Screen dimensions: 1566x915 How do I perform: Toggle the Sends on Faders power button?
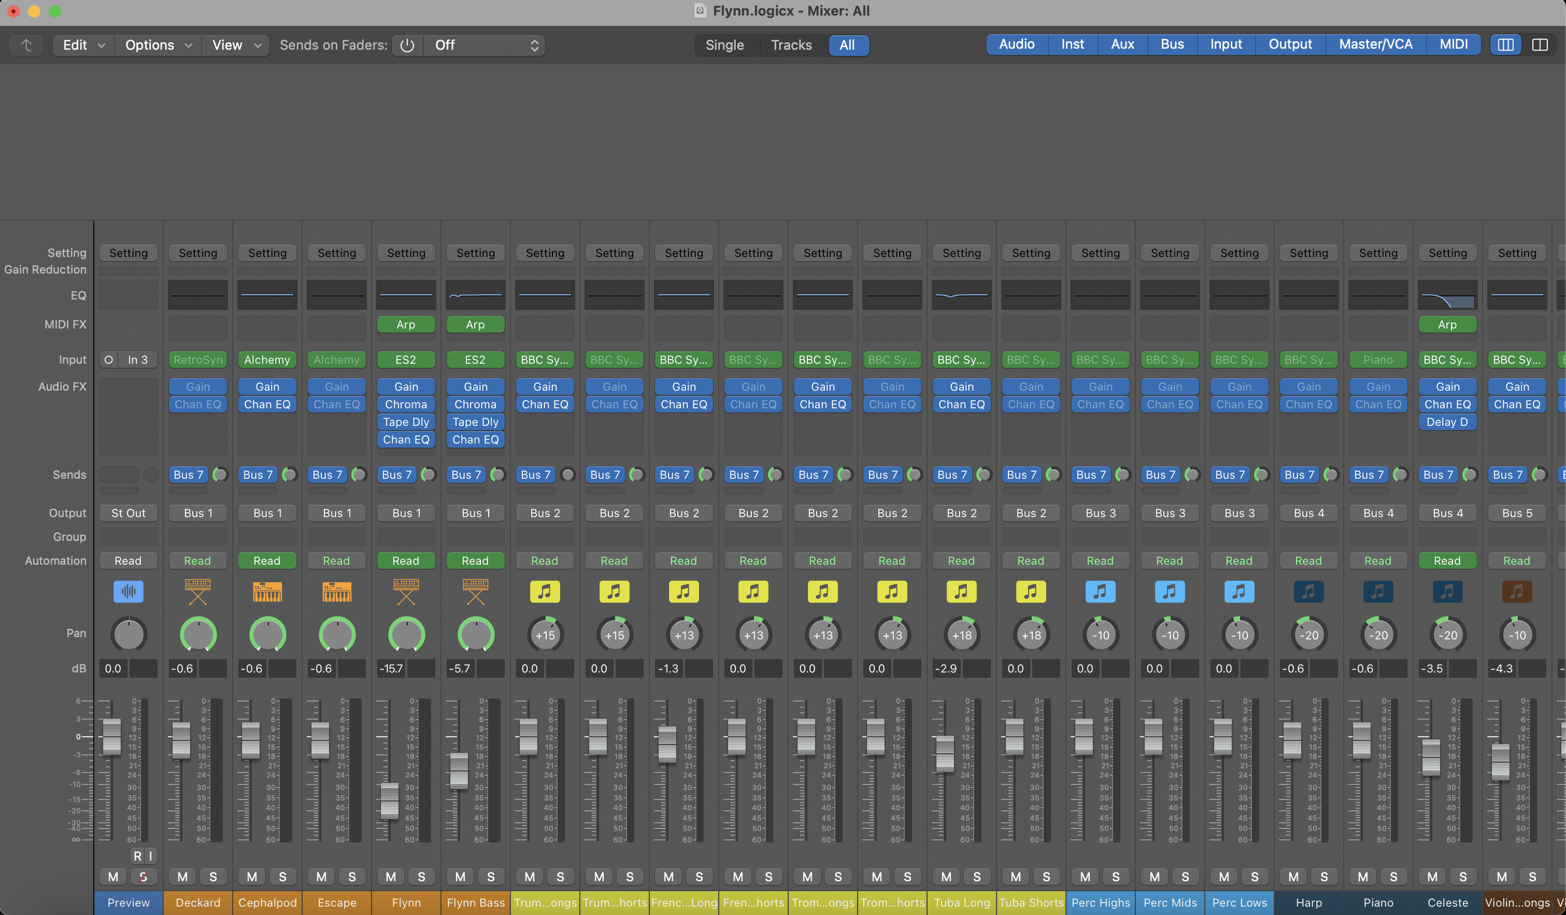407,44
